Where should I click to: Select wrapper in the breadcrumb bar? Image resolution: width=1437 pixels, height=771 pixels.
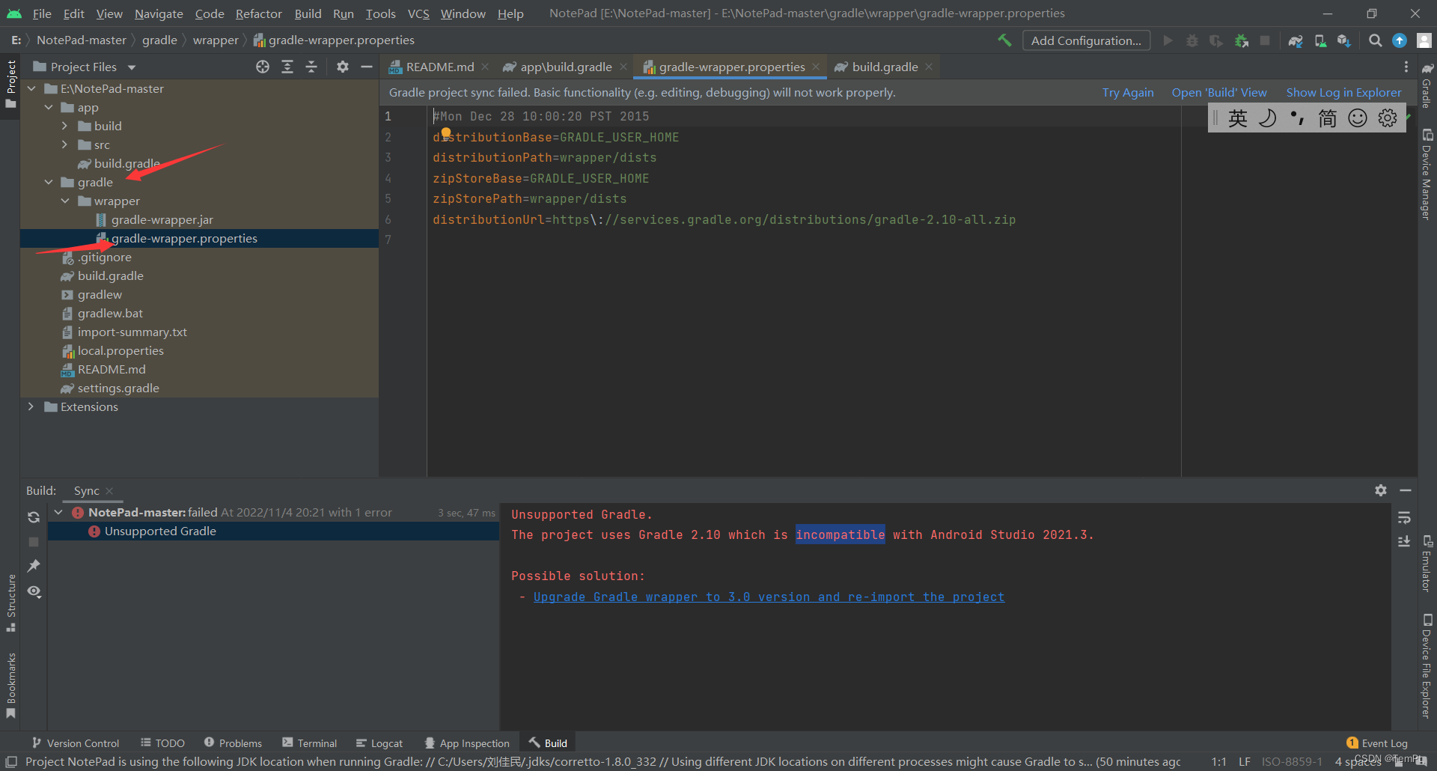point(216,40)
